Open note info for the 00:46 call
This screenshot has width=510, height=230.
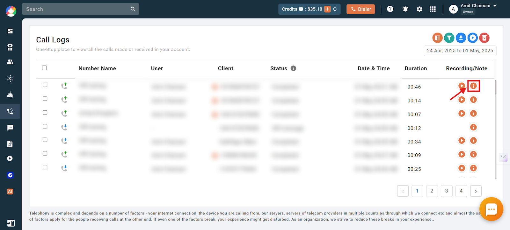(x=474, y=86)
